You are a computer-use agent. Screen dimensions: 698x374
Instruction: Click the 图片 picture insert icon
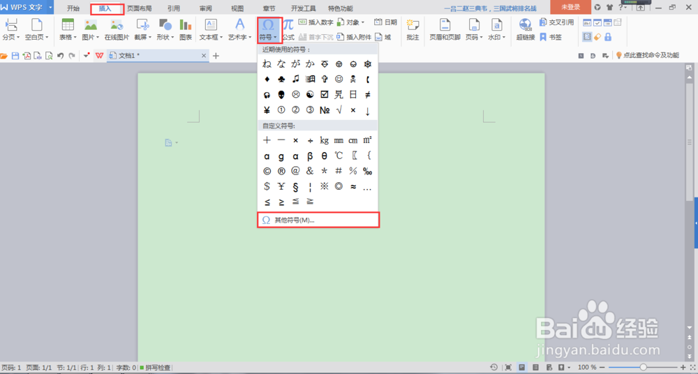coord(91,24)
